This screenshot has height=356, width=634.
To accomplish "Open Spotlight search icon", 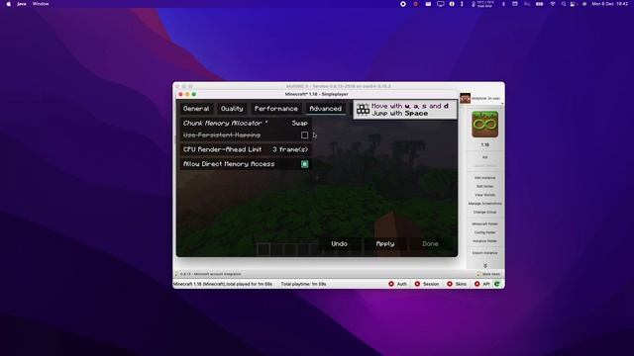I will pos(564,4).
